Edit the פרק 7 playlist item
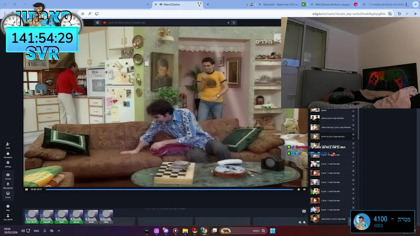This screenshot has height=236, width=420. [353, 198]
